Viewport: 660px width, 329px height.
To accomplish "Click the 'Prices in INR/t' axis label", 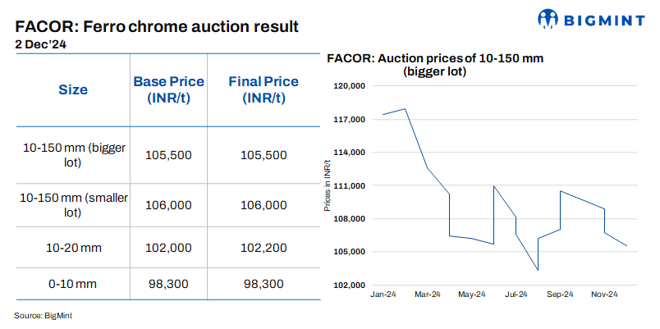I will 328,185.
